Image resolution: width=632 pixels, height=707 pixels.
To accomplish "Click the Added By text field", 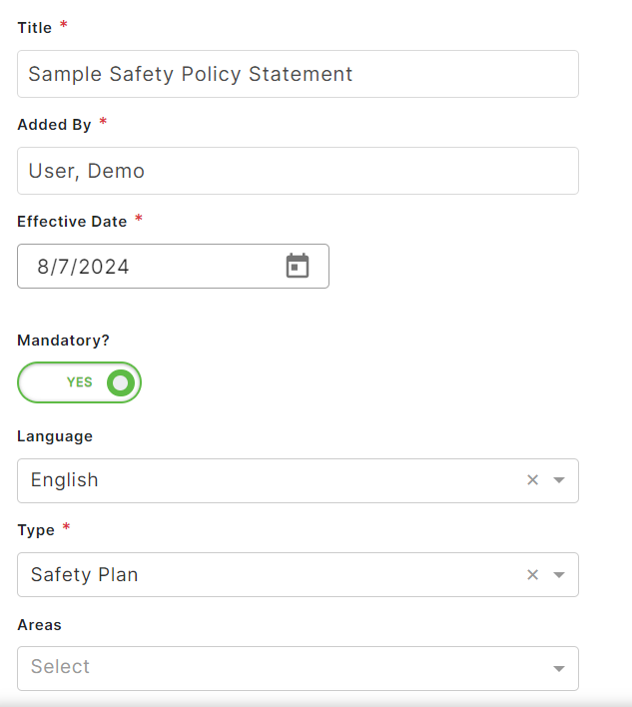I will point(298,171).
